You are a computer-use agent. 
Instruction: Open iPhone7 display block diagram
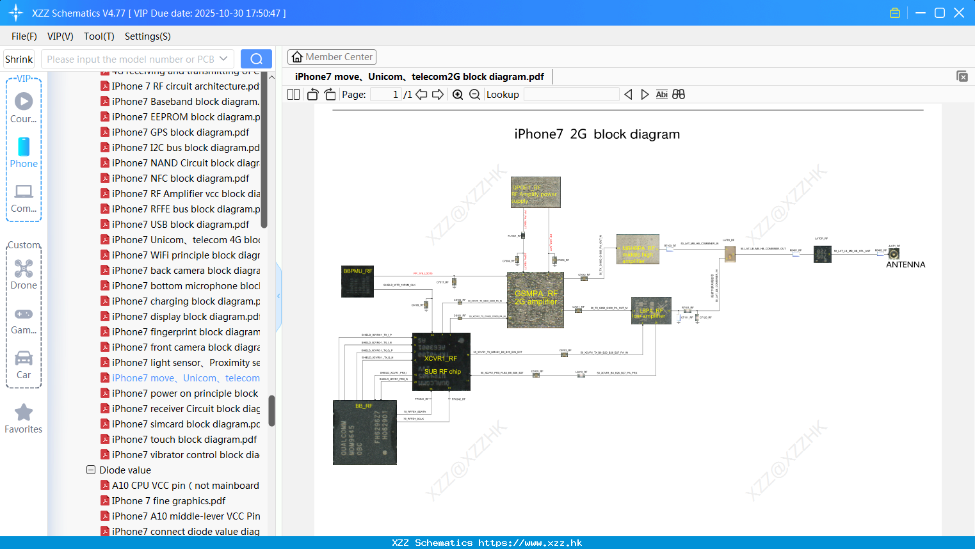(x=180, y=317)
